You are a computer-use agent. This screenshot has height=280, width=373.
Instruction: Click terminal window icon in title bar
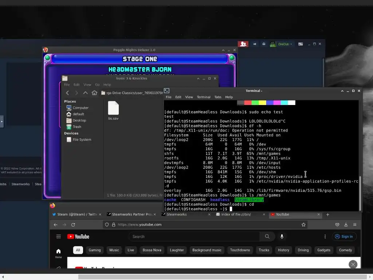pos(167,91)
